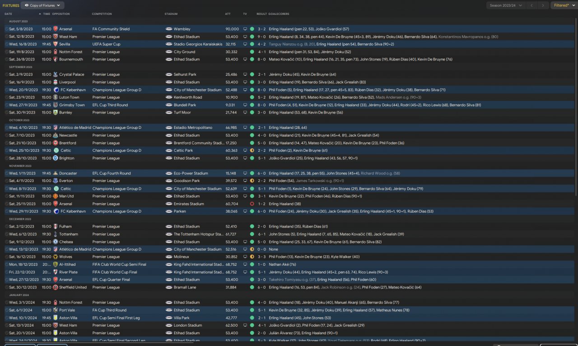Open the Stadio Georgios Karaiskakis stadium link
The height and width of the screenshot is (346, 578).
click(198, 44)
